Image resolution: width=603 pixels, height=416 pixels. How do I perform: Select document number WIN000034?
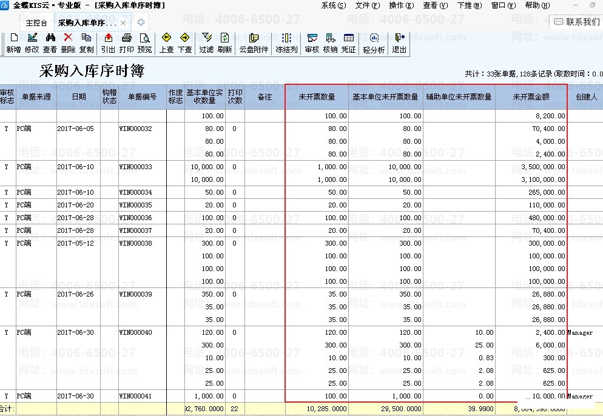point(135,192)
